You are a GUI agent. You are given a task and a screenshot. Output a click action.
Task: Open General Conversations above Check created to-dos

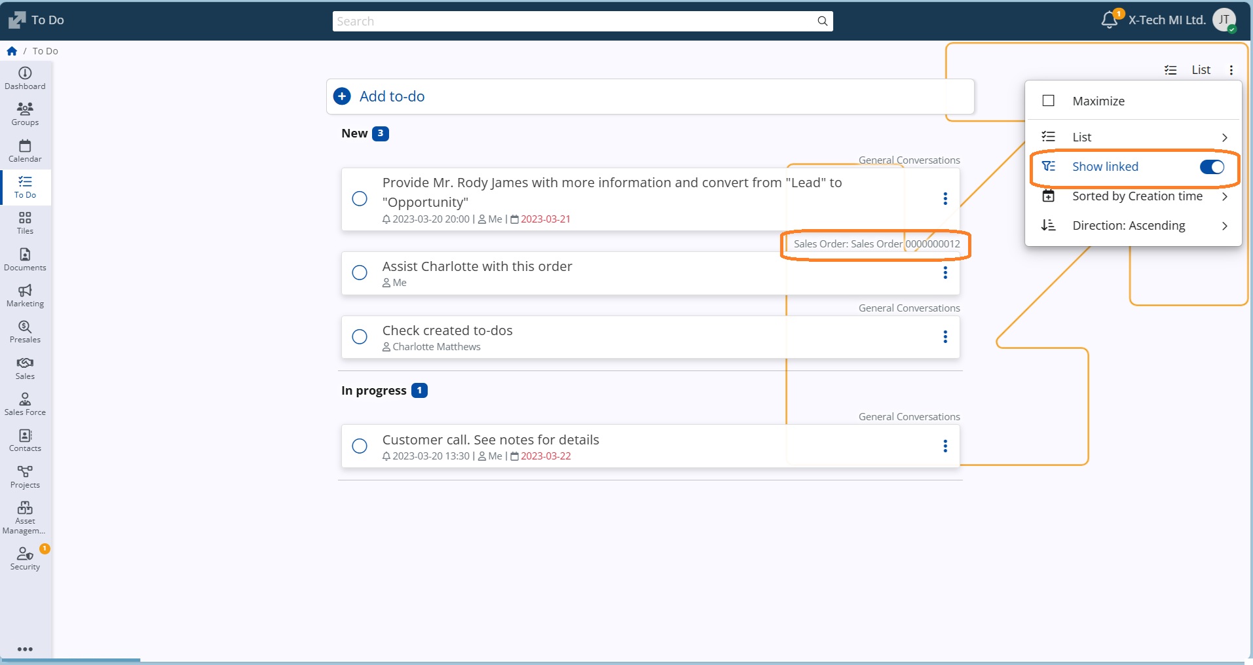[909, 308]
